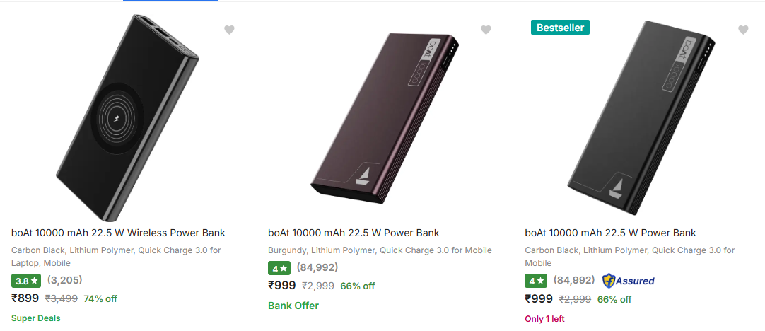Click the Bestseller tag

(x=560, y=27)
